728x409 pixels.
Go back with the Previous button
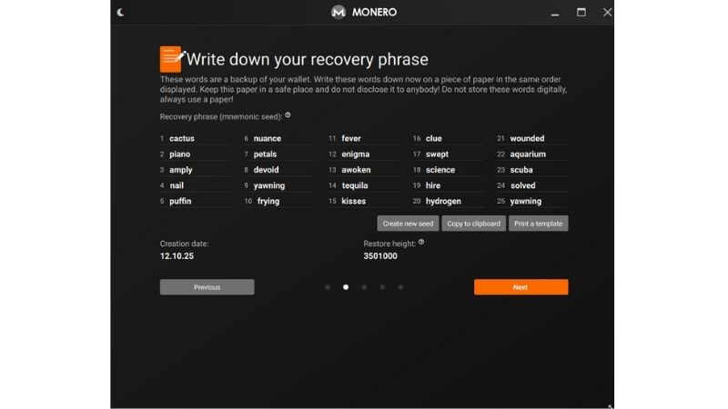coord(207,287)
